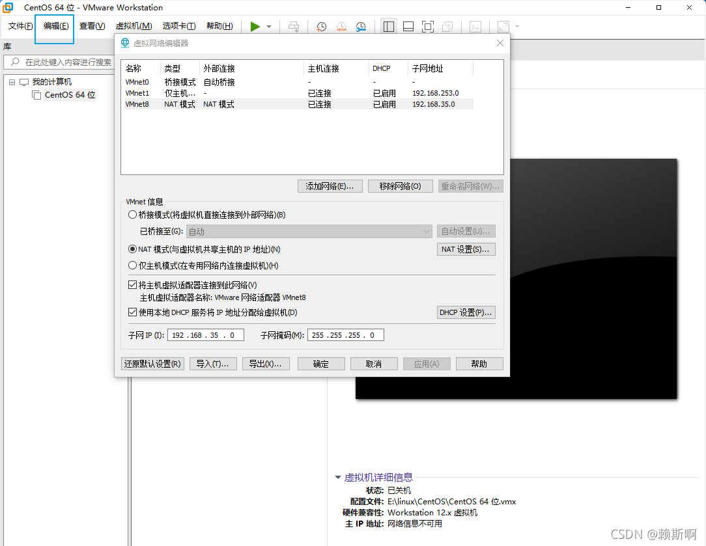Viewport: 706px width, 546px height.
Task: Open the 查看(V) menu
Action: click(92, 26)
